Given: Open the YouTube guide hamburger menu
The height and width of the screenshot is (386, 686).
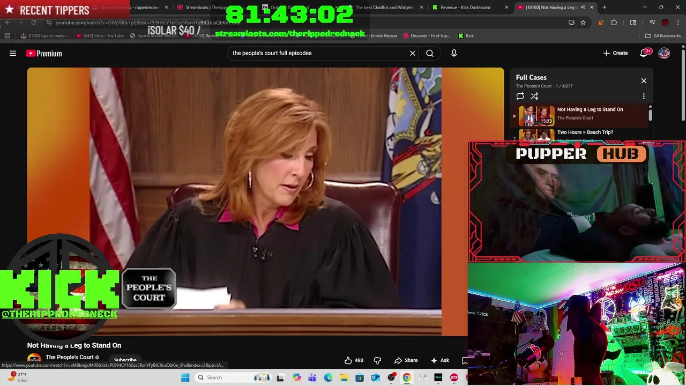Looking at the screenshot, I should [x=13, y=53].
